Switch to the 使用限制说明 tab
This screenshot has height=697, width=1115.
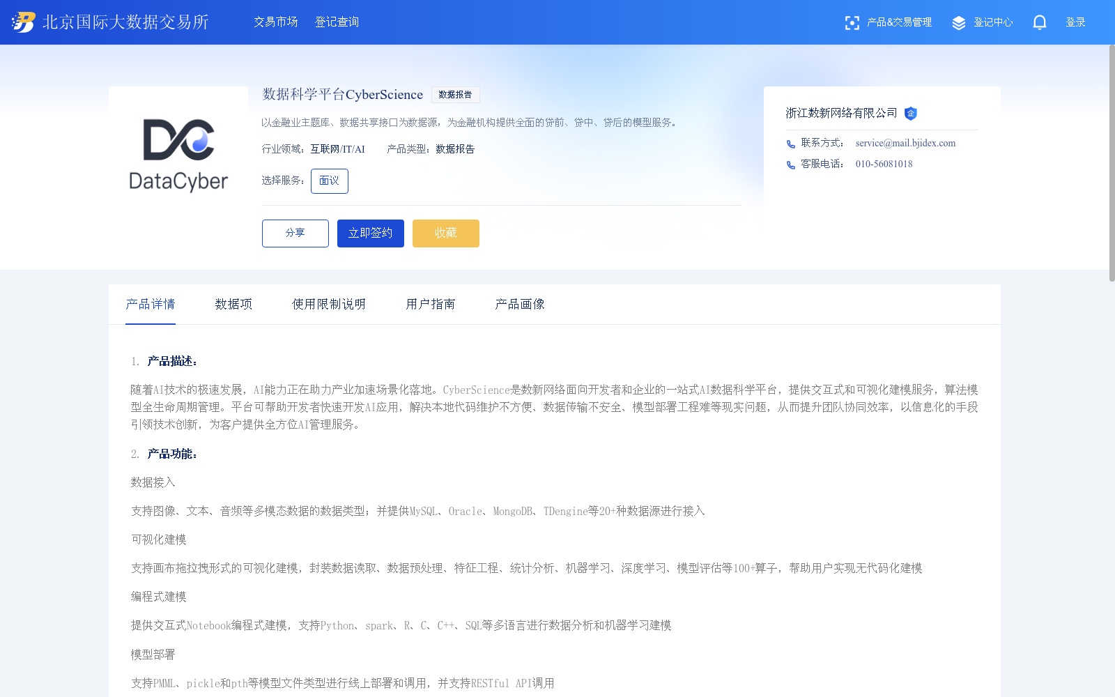pyautogui.click(x=329, y=305)
